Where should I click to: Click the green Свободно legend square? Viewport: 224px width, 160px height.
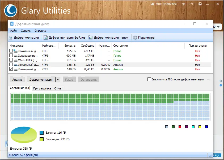(41, 140)
